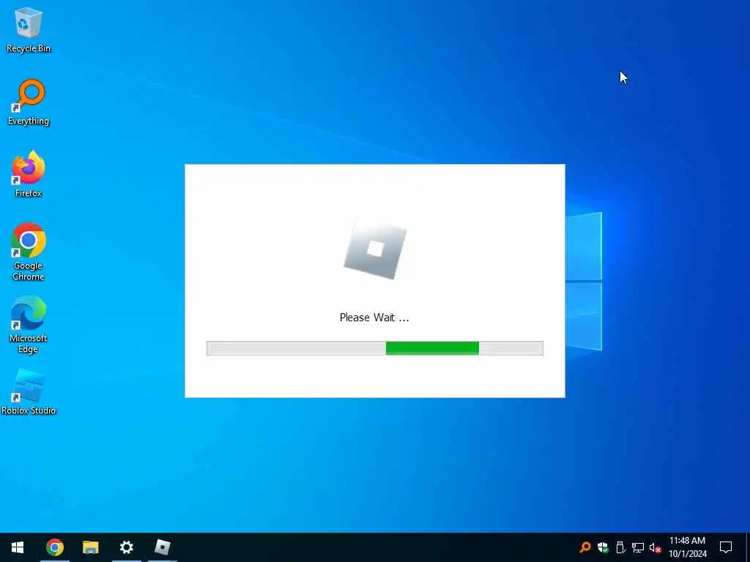Select the Google Chrome desktop shortcut
Image resolution: width=750 pixels, height=562 pixels.
29,252
